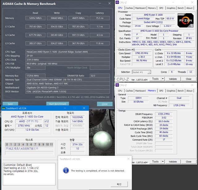Open the Graphics tab in upper CPU-Z

(171, 8)
